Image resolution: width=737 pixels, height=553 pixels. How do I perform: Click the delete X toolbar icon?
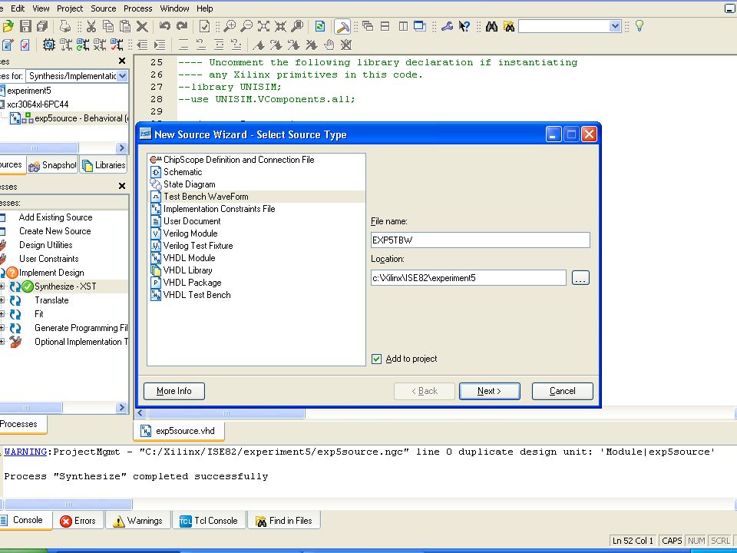click(141, 26)
